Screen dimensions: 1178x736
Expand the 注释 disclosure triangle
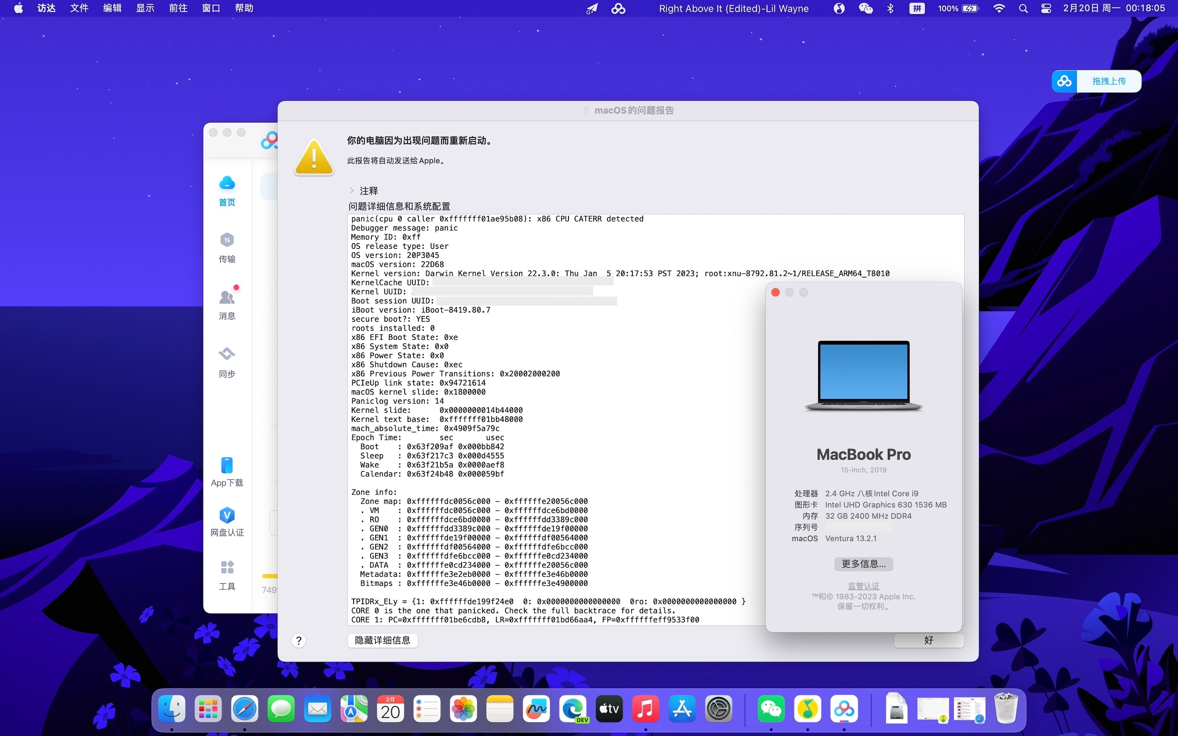(x=352, y=190)
